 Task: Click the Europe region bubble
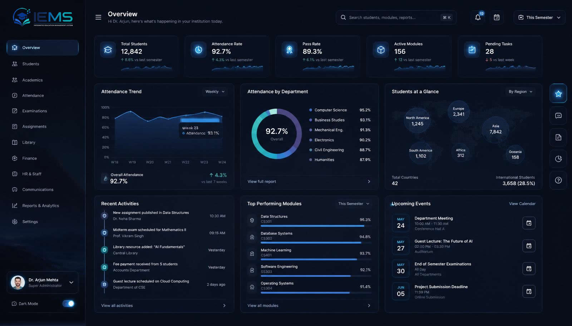(459, 112)
